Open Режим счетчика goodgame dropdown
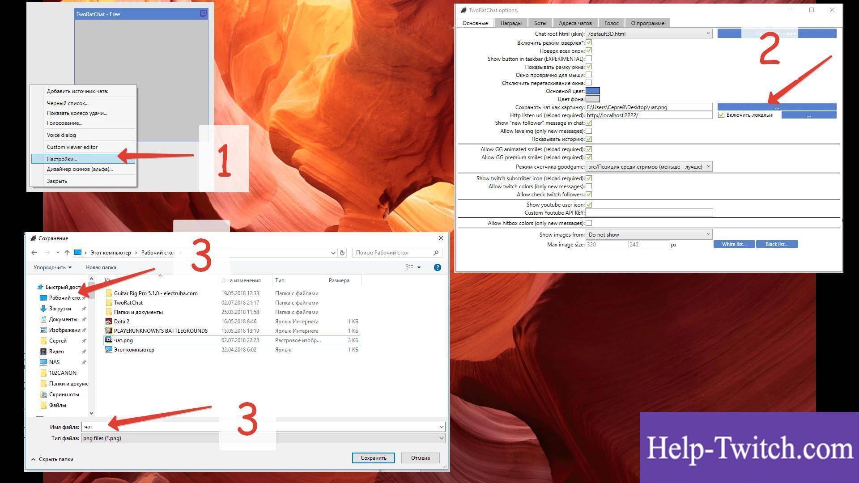This screenshot has width=859, height=483. (649, 167)
